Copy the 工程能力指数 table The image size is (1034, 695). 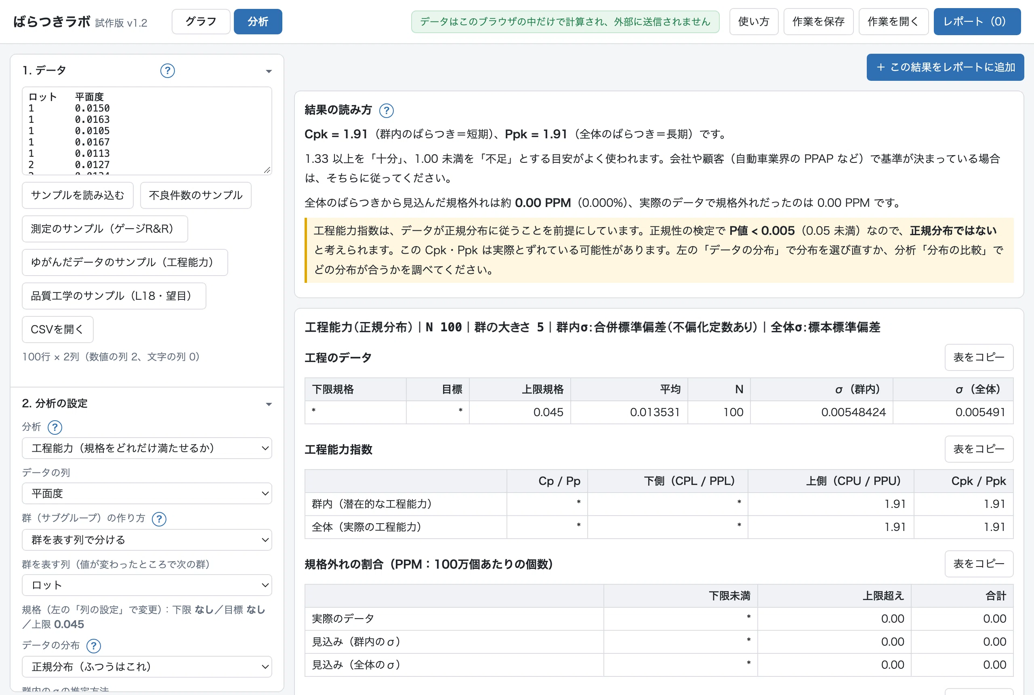click(979, 449)
